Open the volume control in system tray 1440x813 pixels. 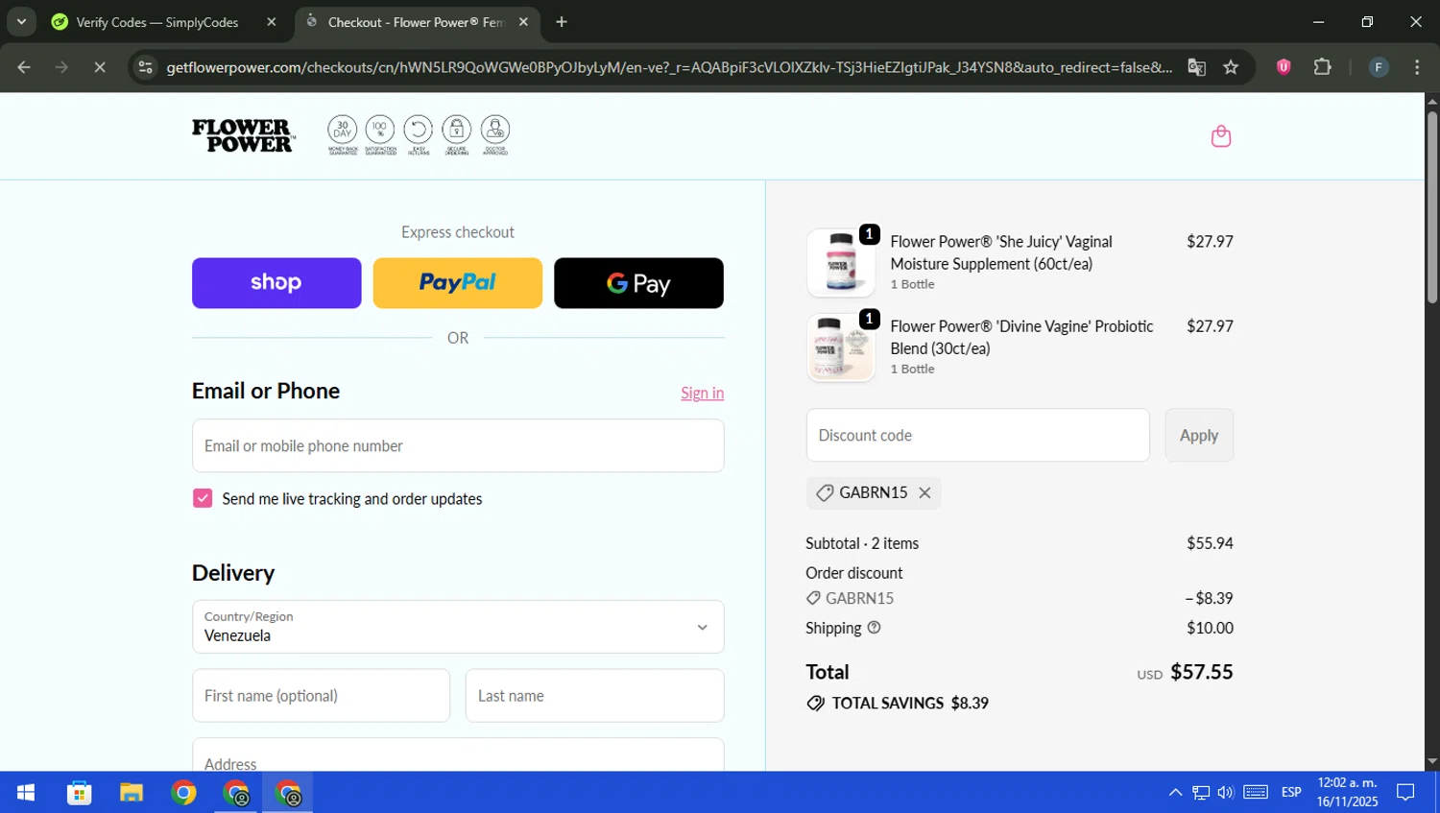click(x=1226, y=793)
